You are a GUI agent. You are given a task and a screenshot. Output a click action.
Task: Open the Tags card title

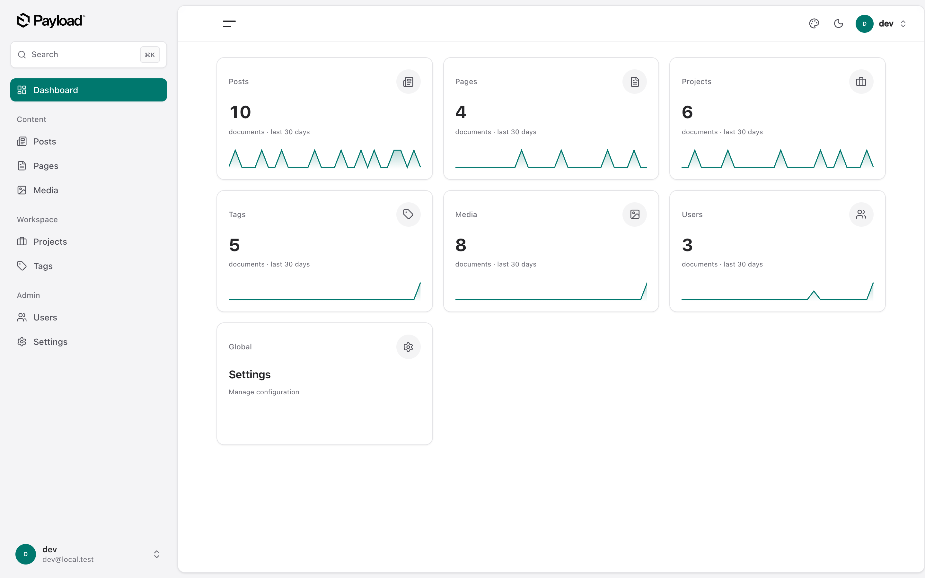(237, 215)
